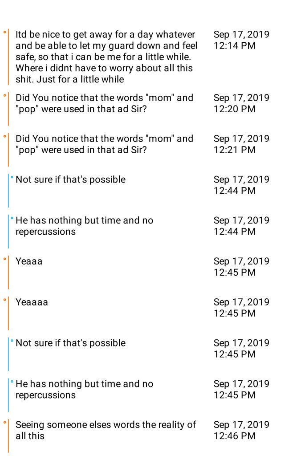Tap the 12:44 PM "Not sure if that's possible" message
This screenshot has width=301, height=456.
click(x=70, y=179)
